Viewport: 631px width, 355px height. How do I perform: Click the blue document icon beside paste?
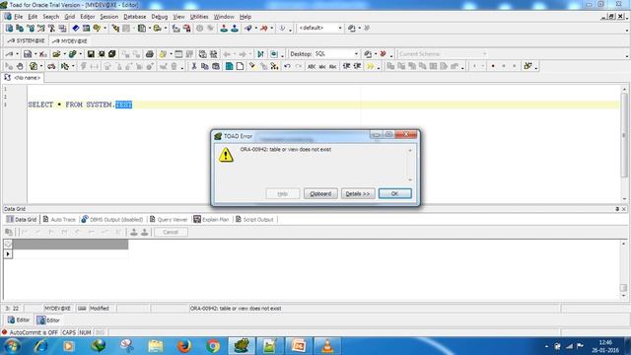[229, 66]
